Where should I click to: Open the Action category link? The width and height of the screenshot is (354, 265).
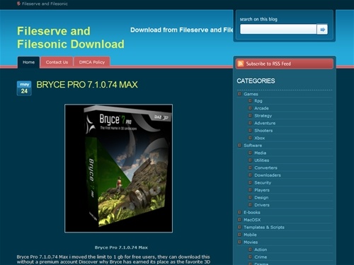point(261,249)
